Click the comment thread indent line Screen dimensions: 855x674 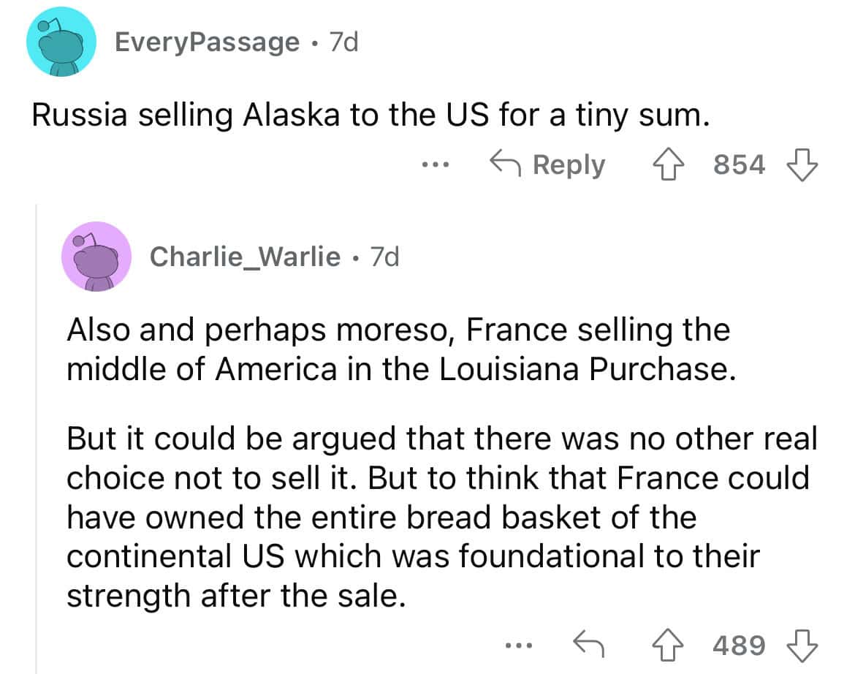tap(35, 439)
